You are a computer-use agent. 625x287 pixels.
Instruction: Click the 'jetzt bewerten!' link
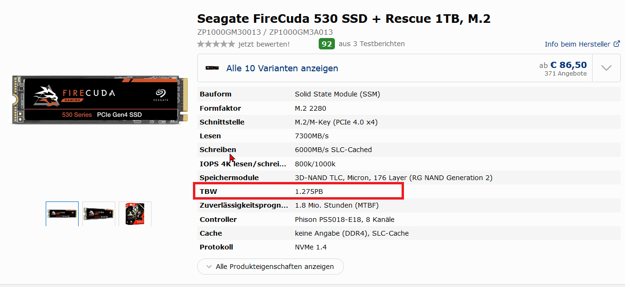point(264,44)
